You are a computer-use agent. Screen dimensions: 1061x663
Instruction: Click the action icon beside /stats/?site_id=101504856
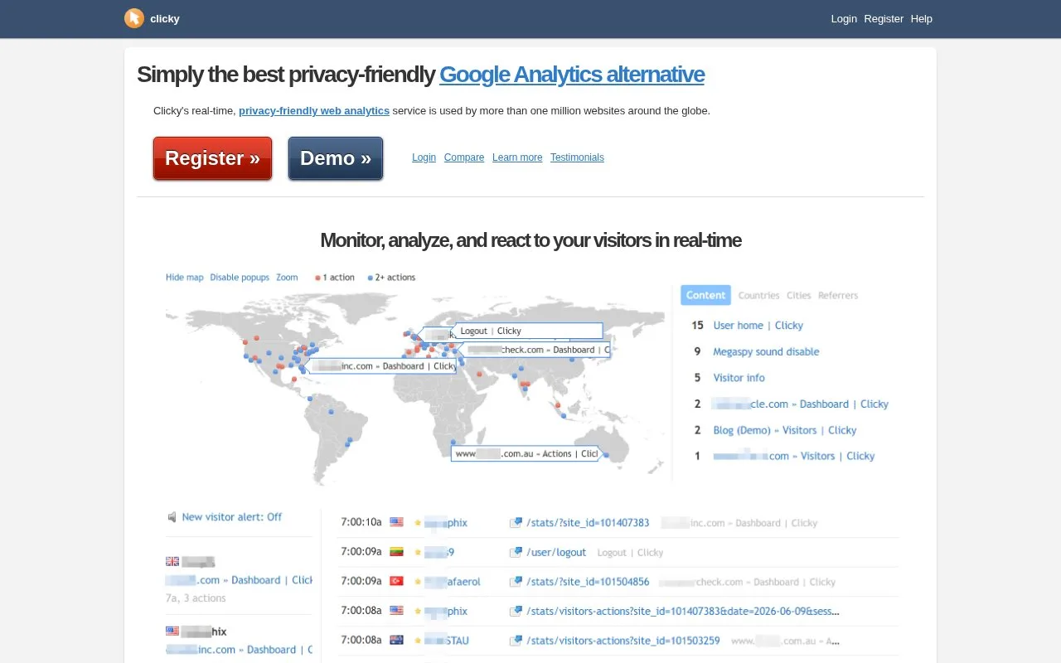point(516,582)
